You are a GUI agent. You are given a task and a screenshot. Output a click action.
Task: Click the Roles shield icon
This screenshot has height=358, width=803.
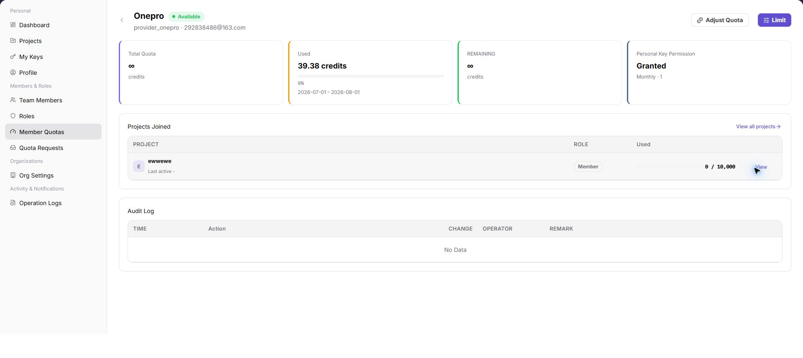click(13, 116)
